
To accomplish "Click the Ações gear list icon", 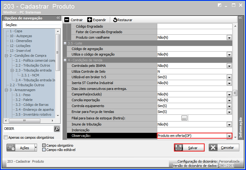I will pyautogui.click(x=11, y=148).
